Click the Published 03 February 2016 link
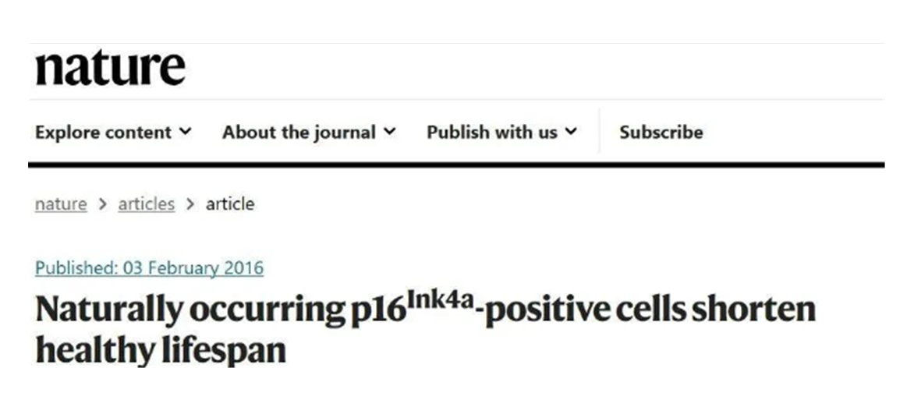The image size is (914, 414). (149, 268)
